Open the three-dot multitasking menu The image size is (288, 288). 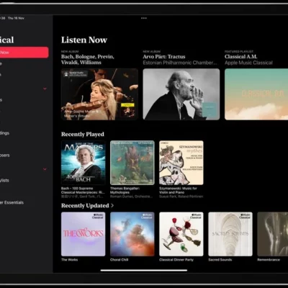144,18
